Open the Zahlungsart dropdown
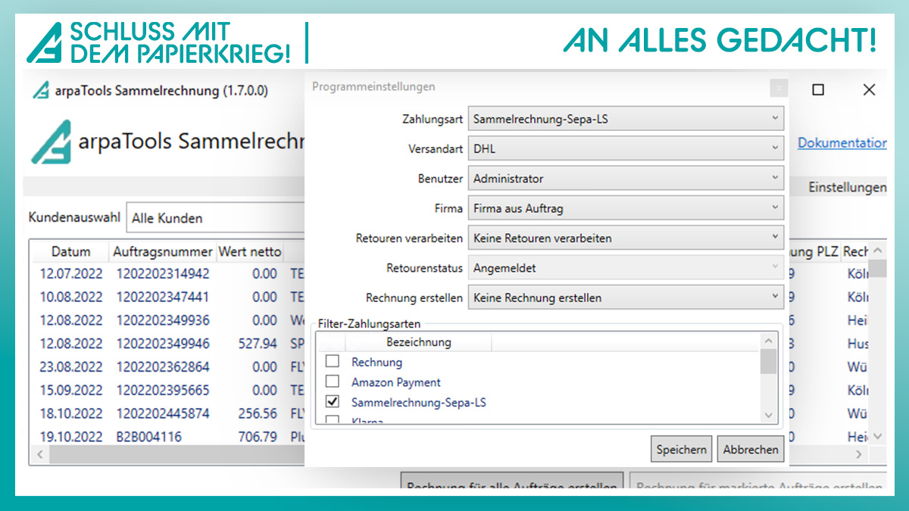This screenshot has height=511, width=909. tap(626, 118)
